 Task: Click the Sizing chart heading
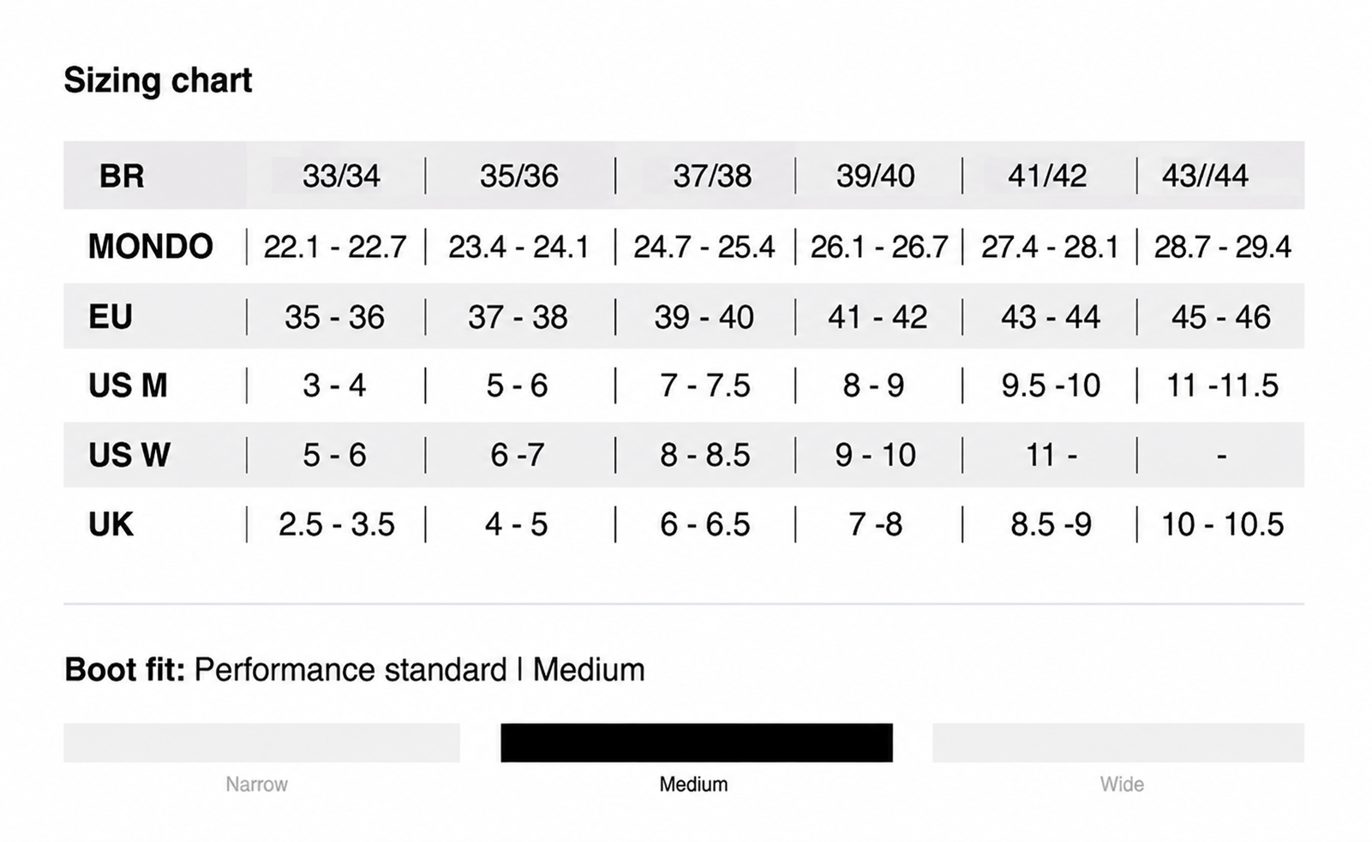(158, 81)
